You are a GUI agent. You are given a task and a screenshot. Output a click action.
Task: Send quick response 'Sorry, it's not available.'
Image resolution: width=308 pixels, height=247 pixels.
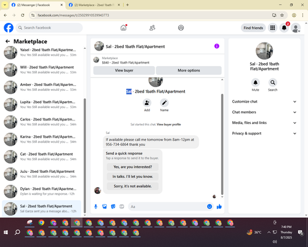tap(132, 186)
